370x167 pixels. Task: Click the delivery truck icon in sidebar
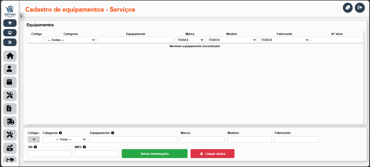point(10,122)
